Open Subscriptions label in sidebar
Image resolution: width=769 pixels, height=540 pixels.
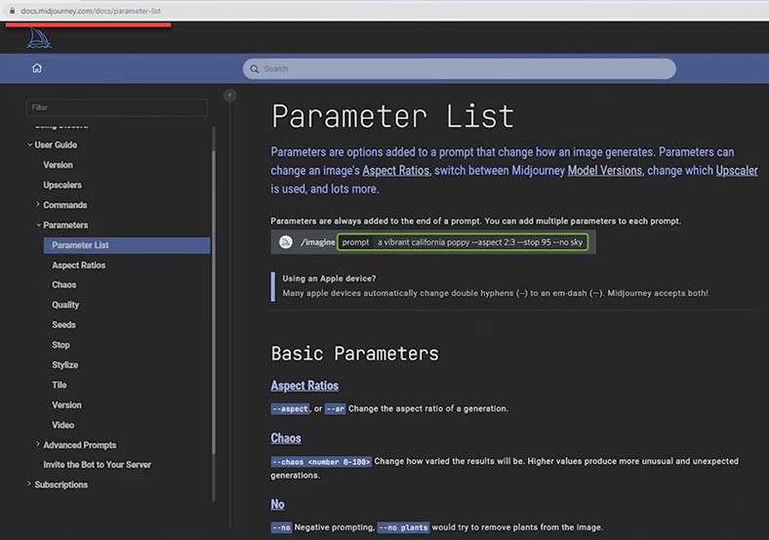pos(61,484)
